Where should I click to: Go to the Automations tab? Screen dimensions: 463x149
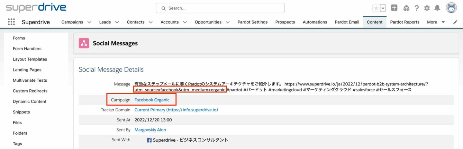[x=315, y=22]
